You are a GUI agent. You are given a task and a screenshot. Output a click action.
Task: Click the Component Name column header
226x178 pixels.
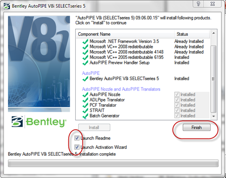point(125,34)
